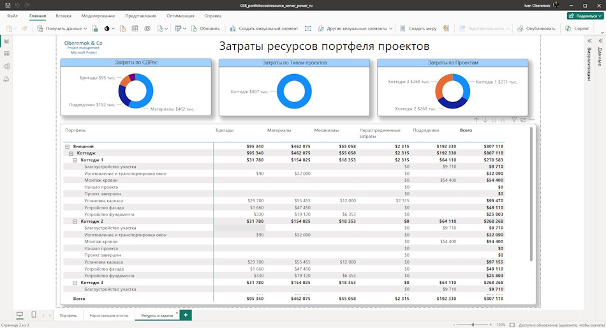
Task: Open DAX query view in the left sidebar
Action: 6,79
